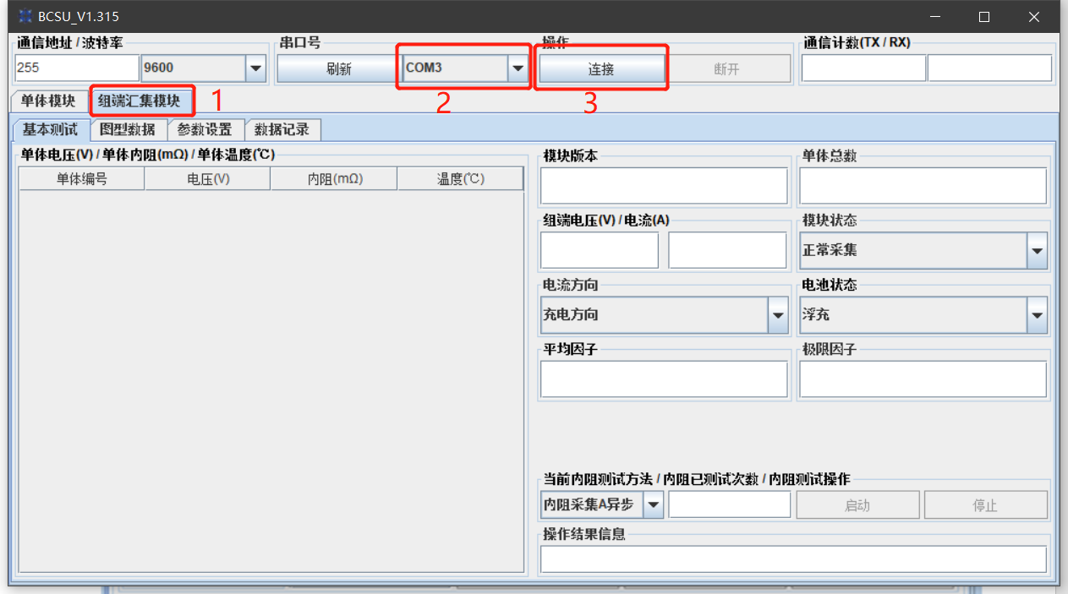
Task: Expand the 电流方向 充电方向 dropdown
Action: (778, 315)
